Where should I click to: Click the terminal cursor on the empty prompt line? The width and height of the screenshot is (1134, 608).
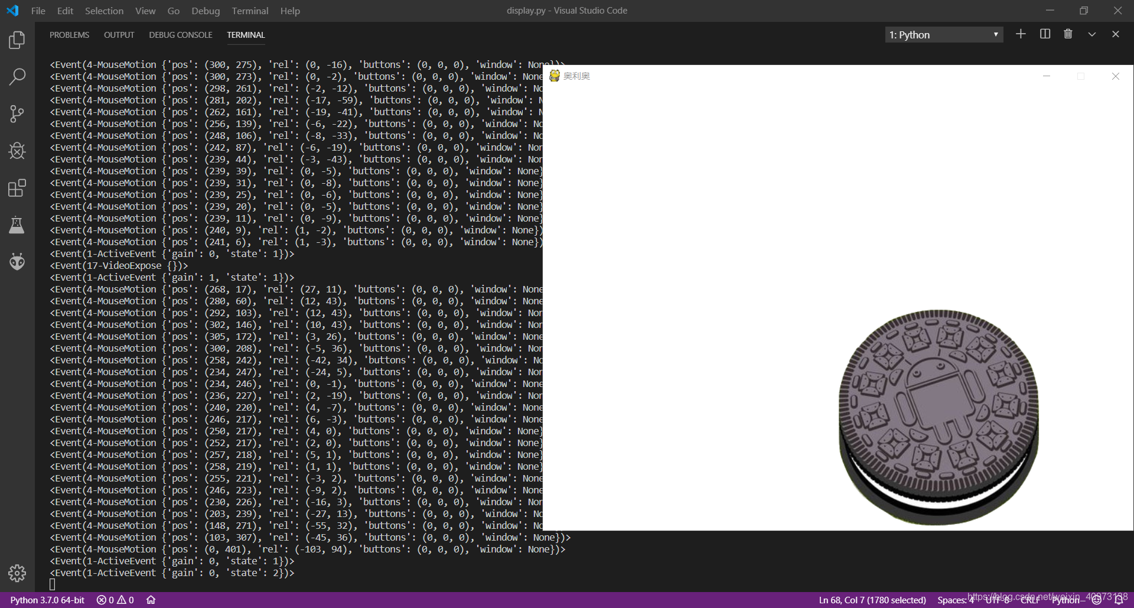point(52,584)
